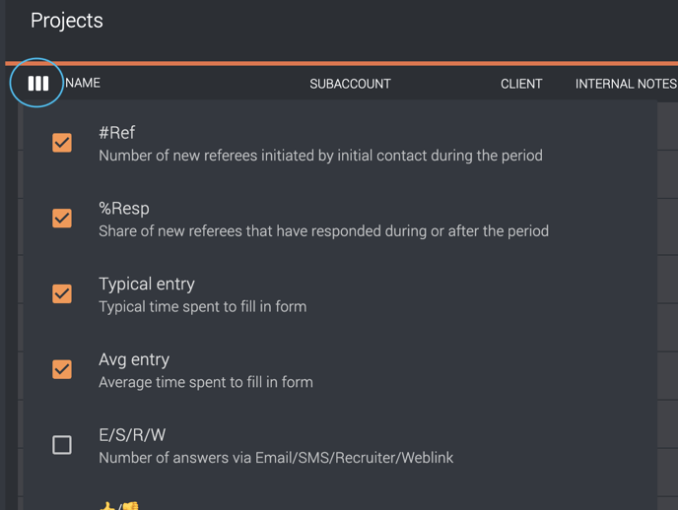Select the INTERNAL NOTES column header

[626, 84]
